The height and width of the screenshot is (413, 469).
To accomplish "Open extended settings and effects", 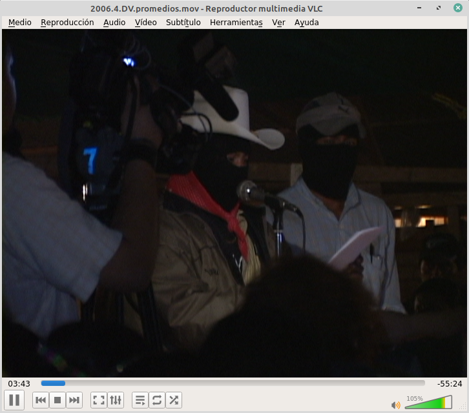I will point(116,401).
